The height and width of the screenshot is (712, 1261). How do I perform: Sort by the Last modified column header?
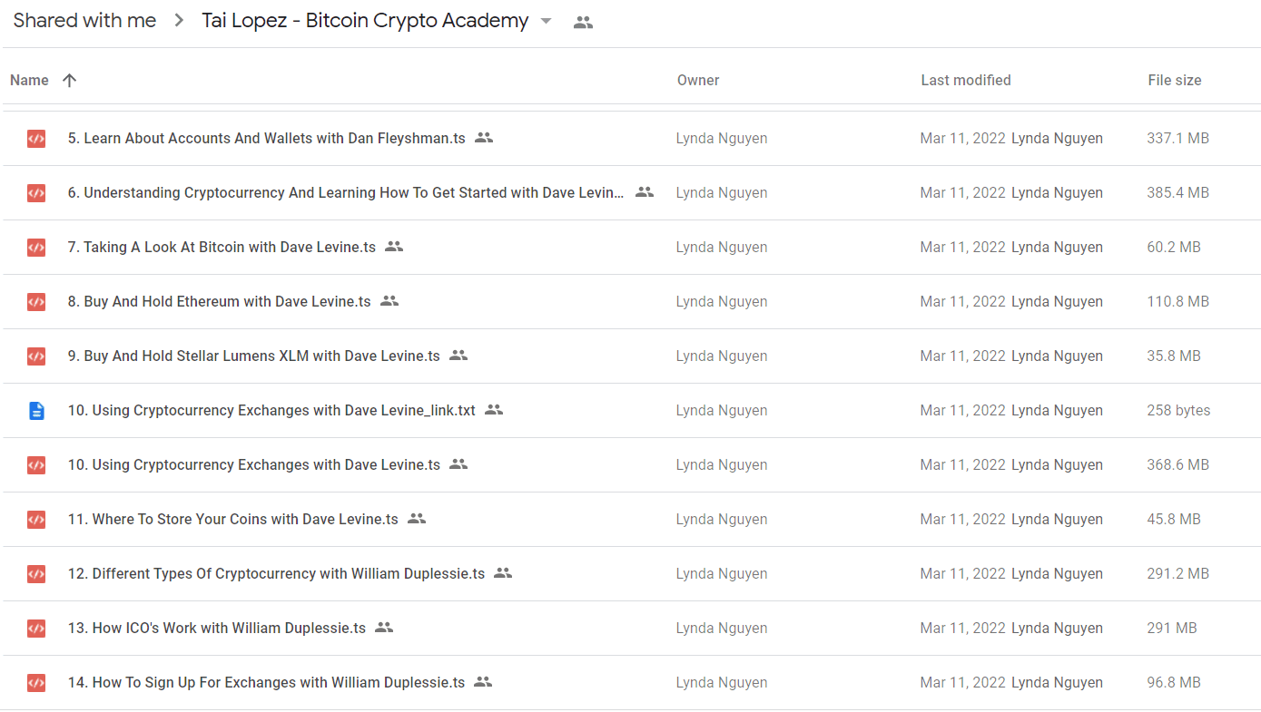point(966,80)
